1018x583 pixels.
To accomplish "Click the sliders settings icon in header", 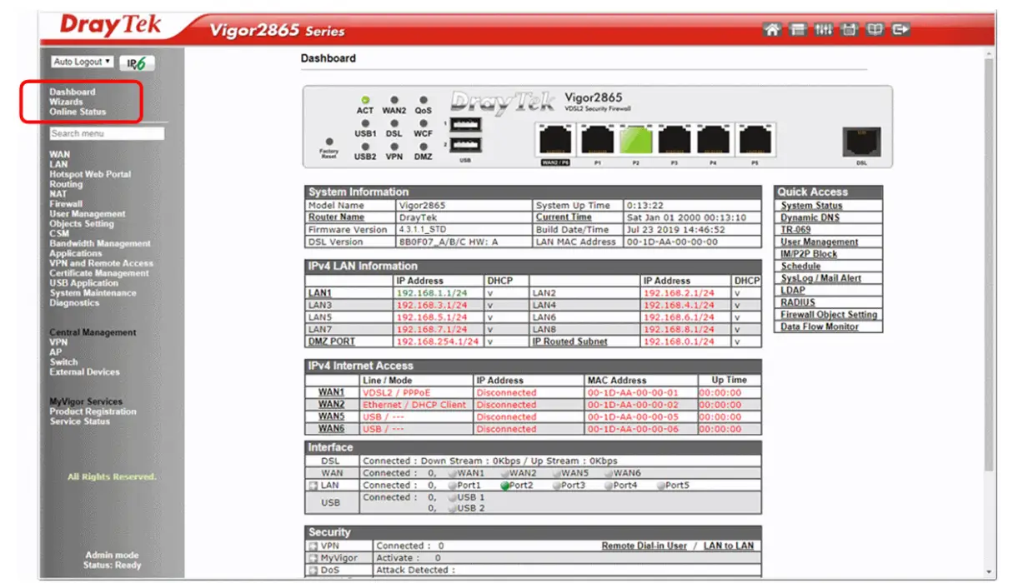I will [824, 30].
